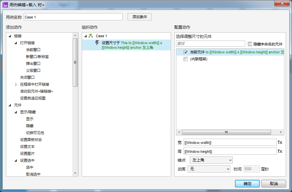Click widget list scroll right arrow
The width and height of the screenshot is (292, 192).
(281, 132)
